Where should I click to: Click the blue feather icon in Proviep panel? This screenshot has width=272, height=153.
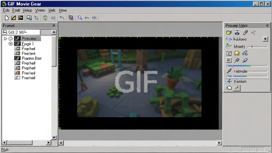point(245,60)
